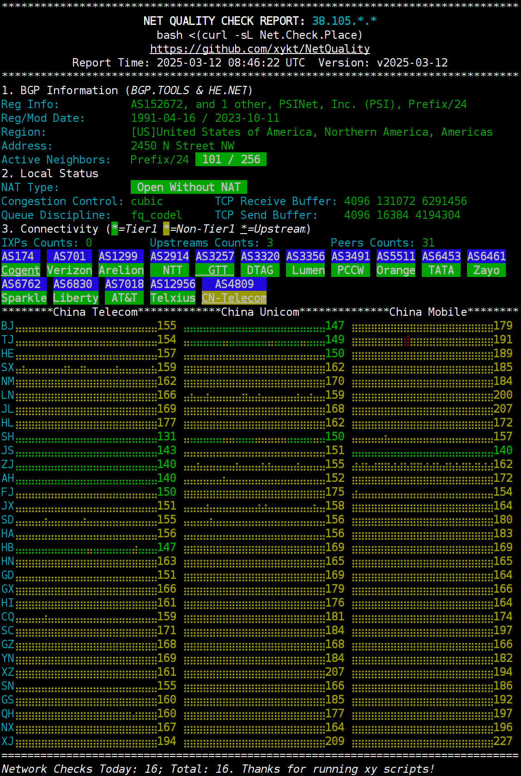Select the AS4809 badge
Screen dimensions: 521x776
[234, 284]
